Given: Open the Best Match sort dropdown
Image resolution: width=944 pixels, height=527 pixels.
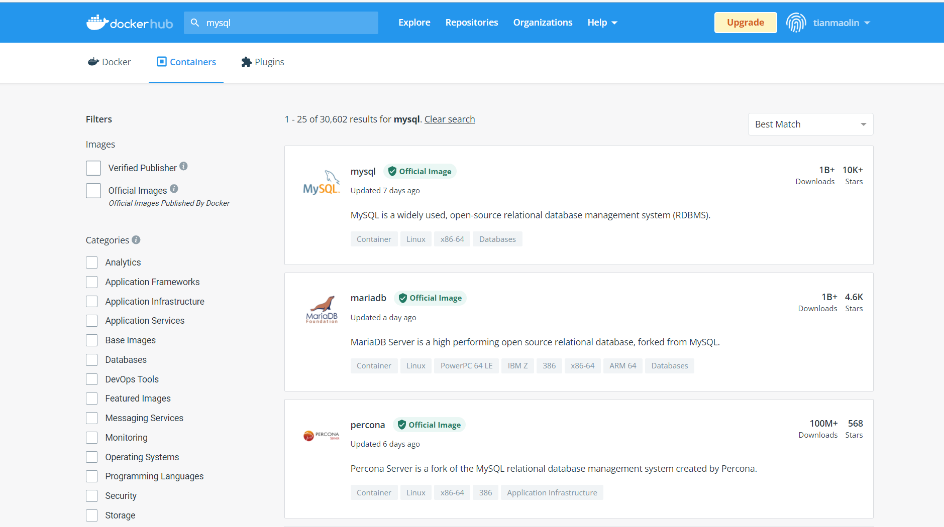Looking at the screenshot, I should click(x=810, y=124).
